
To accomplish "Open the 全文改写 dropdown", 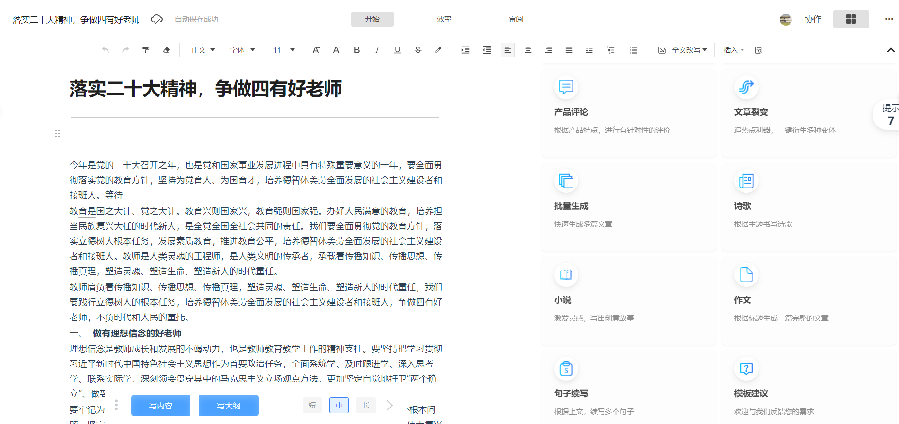I will [682, 50].
